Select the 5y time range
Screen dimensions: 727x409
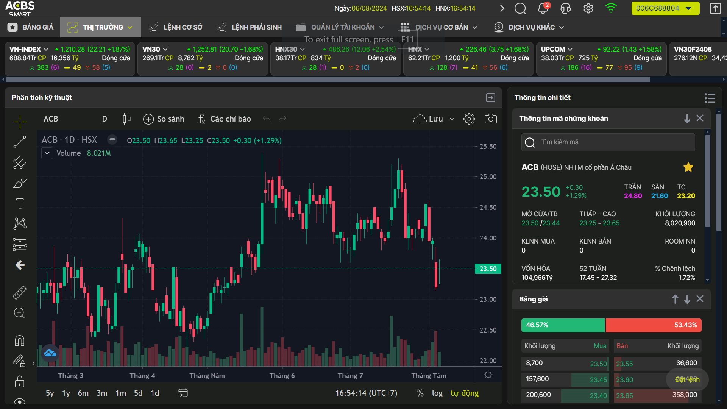(50, 393)
